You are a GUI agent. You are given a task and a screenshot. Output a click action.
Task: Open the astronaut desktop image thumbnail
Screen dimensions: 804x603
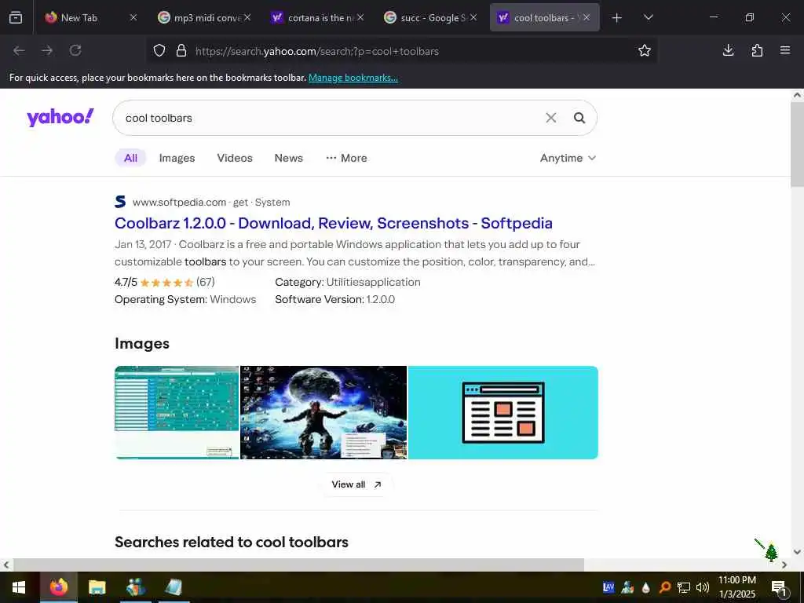[x=323, y=412]
